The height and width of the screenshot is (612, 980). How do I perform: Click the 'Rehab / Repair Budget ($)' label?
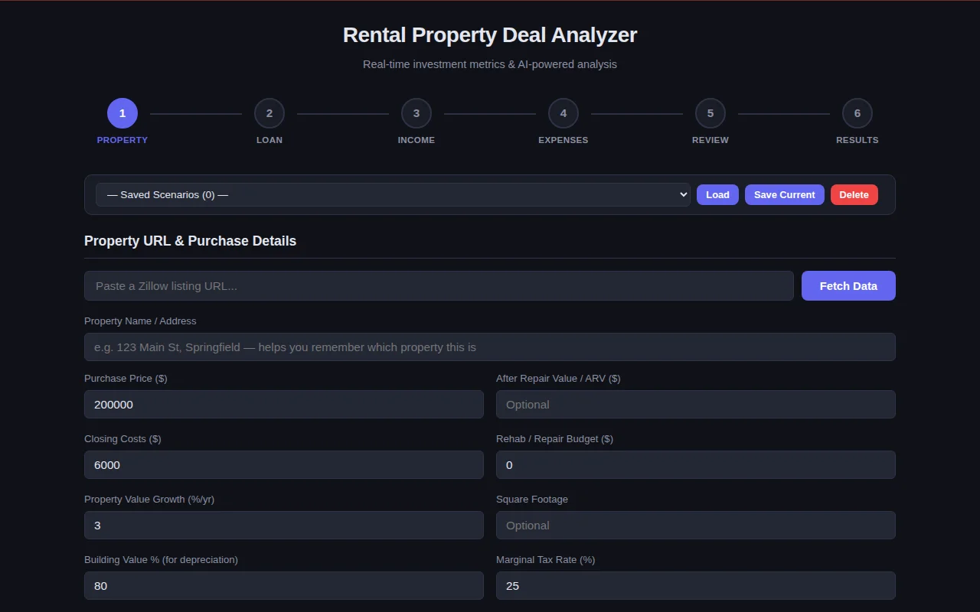point(554,439)
